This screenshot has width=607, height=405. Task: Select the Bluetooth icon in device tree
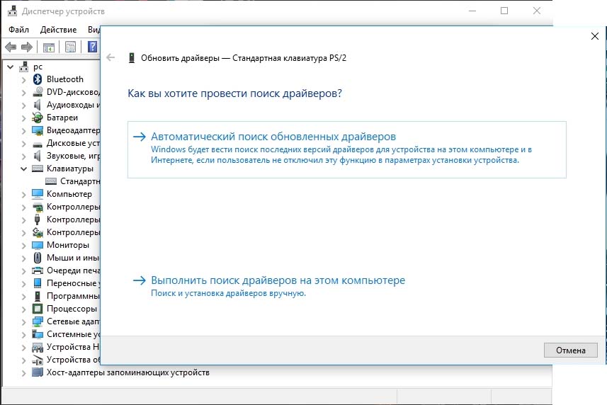(x=38, y=79)
